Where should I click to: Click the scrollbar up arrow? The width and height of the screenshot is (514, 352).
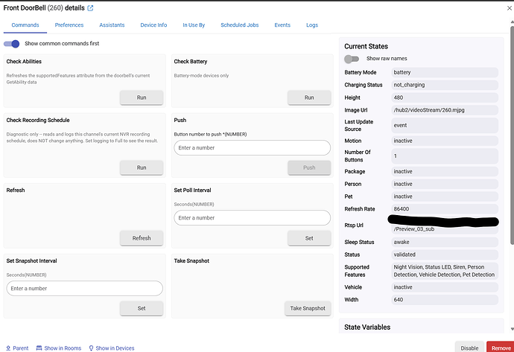tap(512, 22)
